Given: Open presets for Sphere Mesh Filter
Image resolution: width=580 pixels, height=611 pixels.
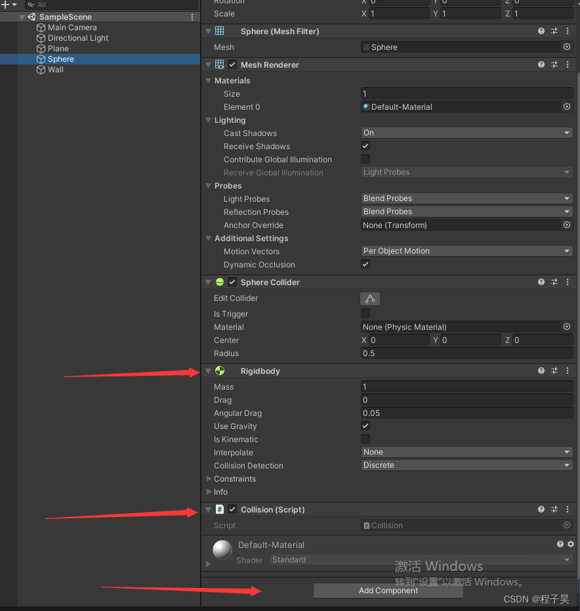Looking at the screenshot, I should coord(554,31).
